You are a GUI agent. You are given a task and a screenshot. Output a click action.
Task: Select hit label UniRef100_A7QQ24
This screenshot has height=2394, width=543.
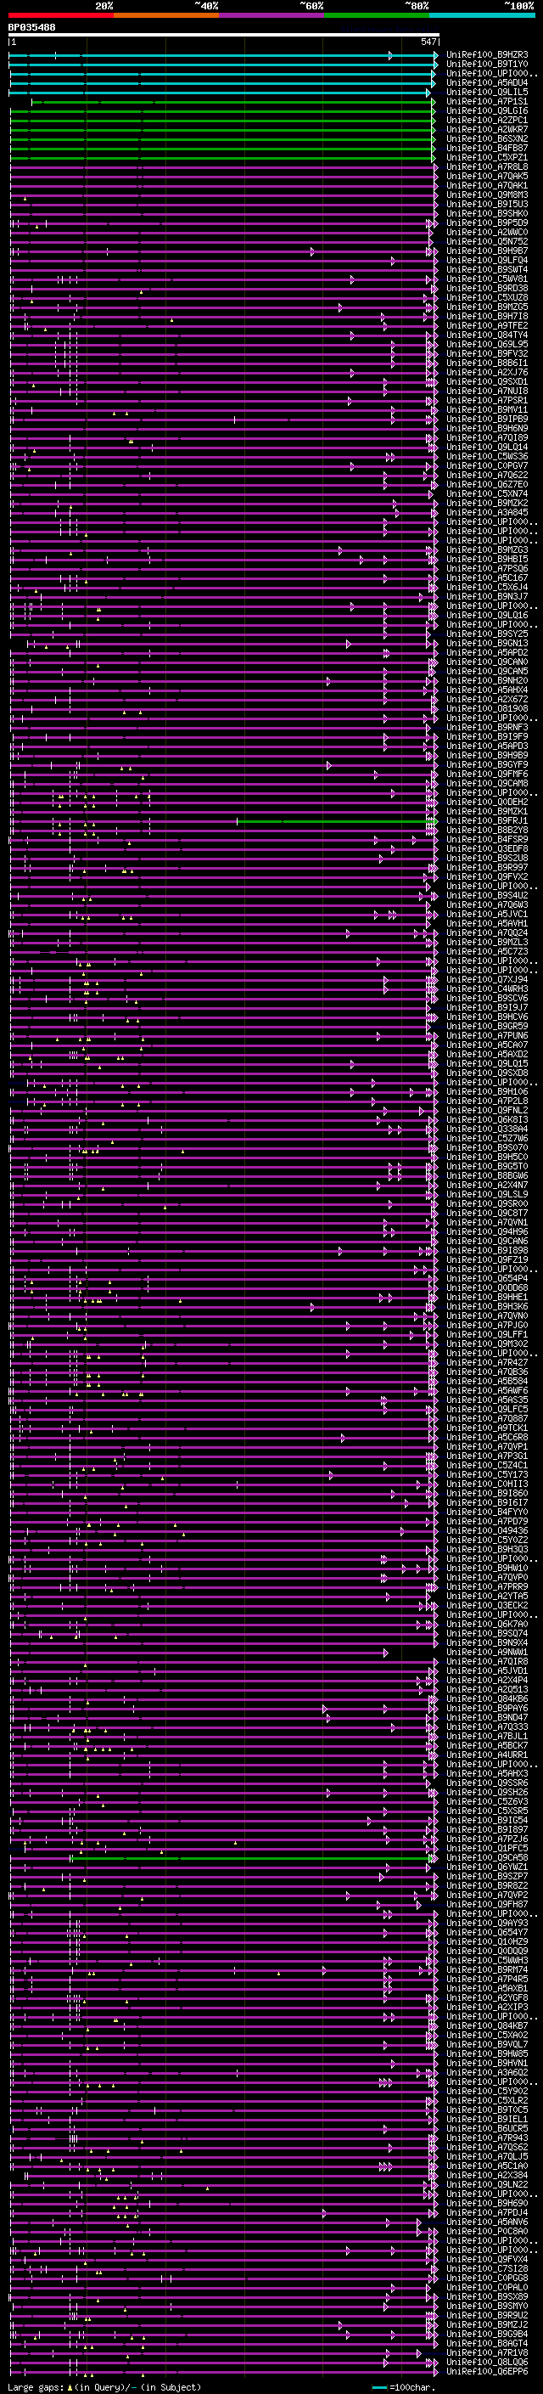[487, 932]
